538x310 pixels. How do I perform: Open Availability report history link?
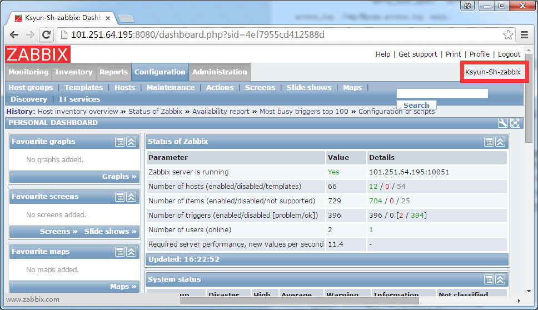click(x=221, y=112)
